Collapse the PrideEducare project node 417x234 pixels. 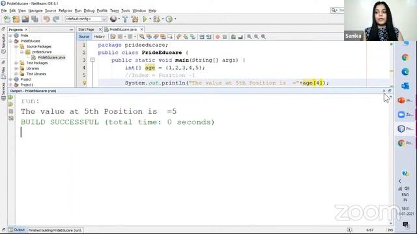tap(10, 41)
